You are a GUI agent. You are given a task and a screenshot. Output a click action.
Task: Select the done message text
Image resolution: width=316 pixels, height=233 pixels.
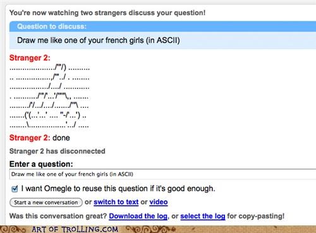point(61,138)
